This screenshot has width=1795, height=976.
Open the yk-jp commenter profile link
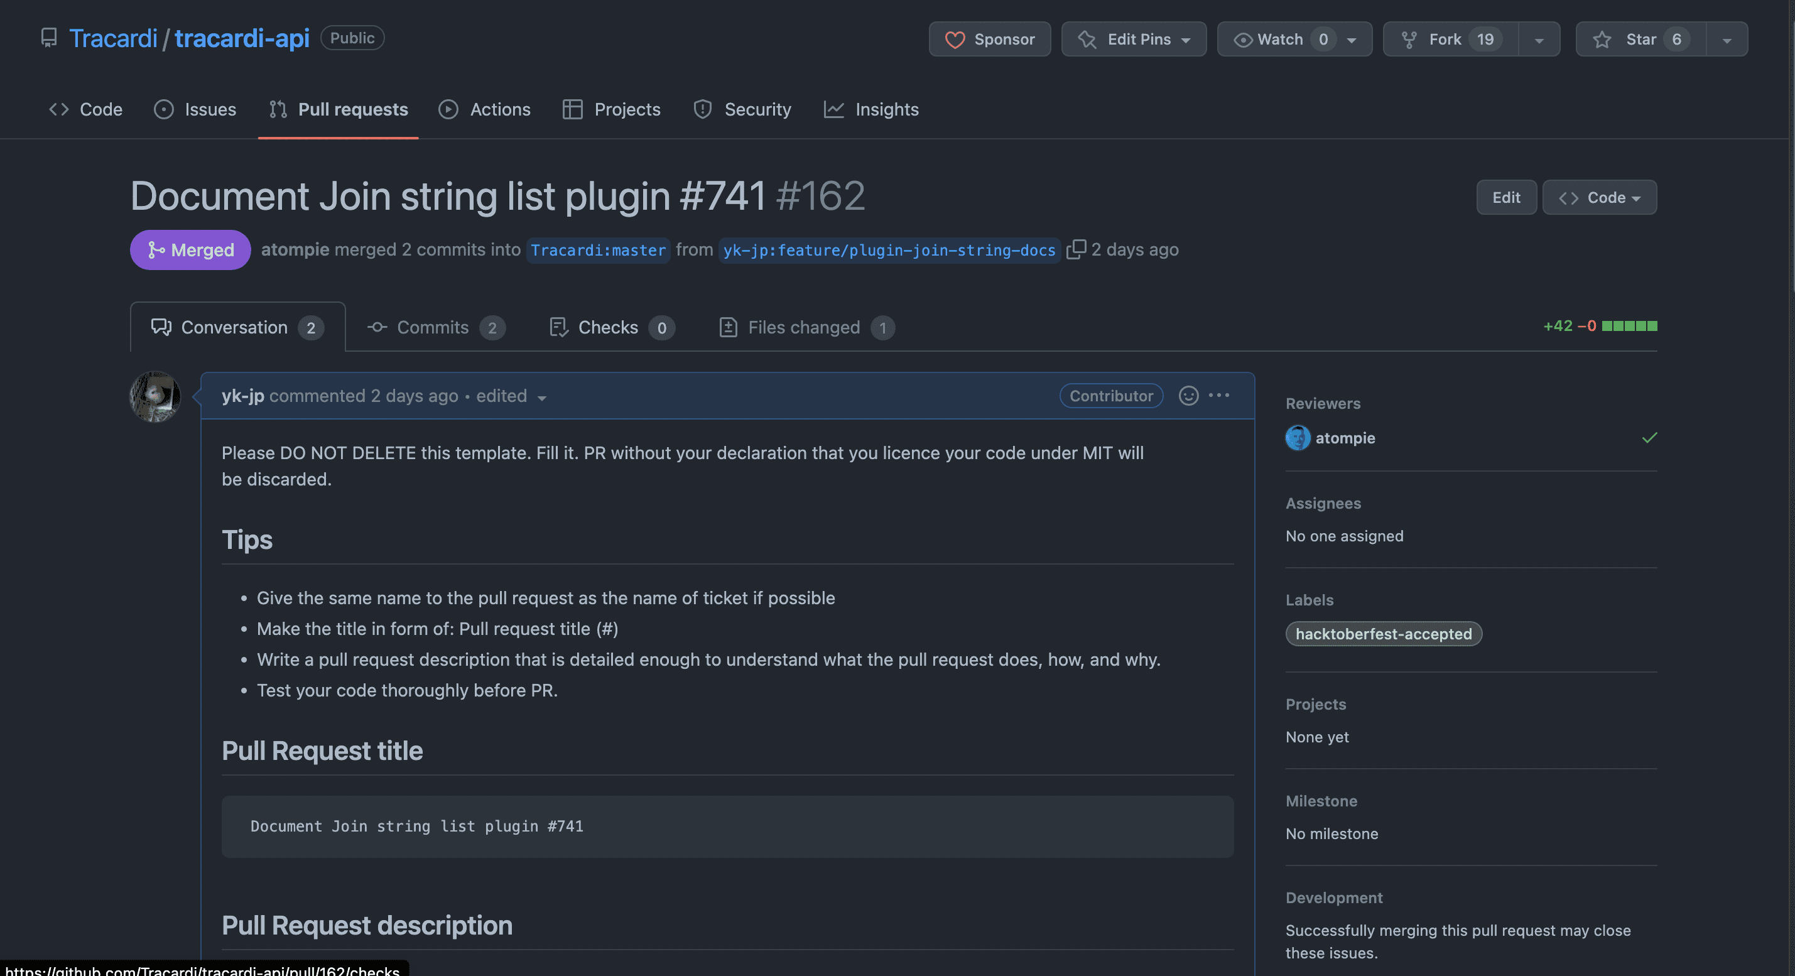click(x=242, y=396)
